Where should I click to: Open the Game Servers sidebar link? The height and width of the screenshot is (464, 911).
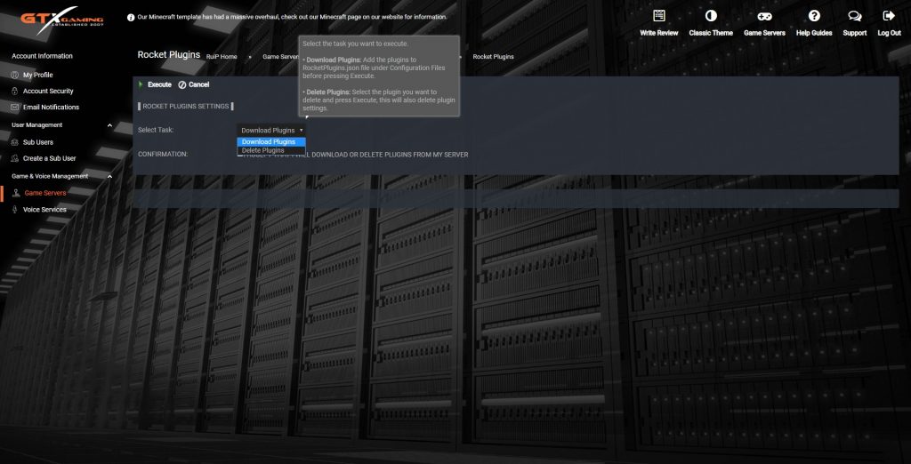[x=45, y=193]
